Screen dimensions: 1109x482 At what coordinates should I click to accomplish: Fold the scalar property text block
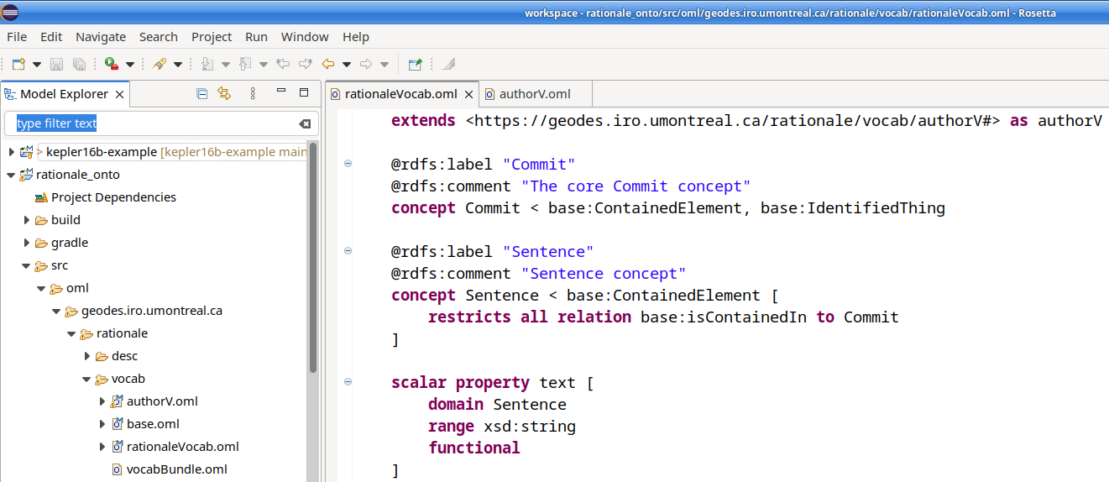pos(348,382)
